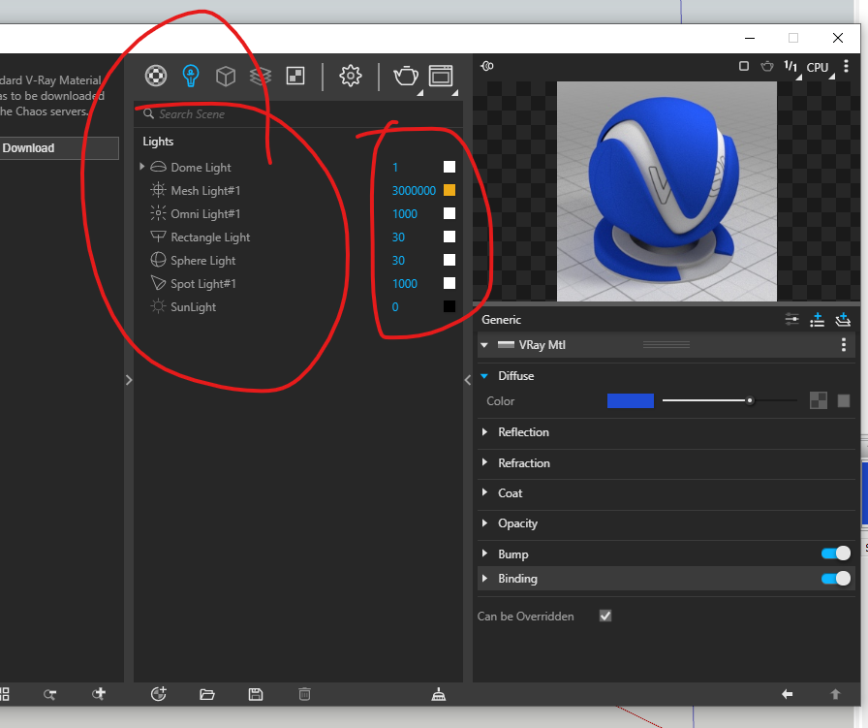Collapse the VRay Mtl section
Screen dimensions: 868x728
coord(484,344)
